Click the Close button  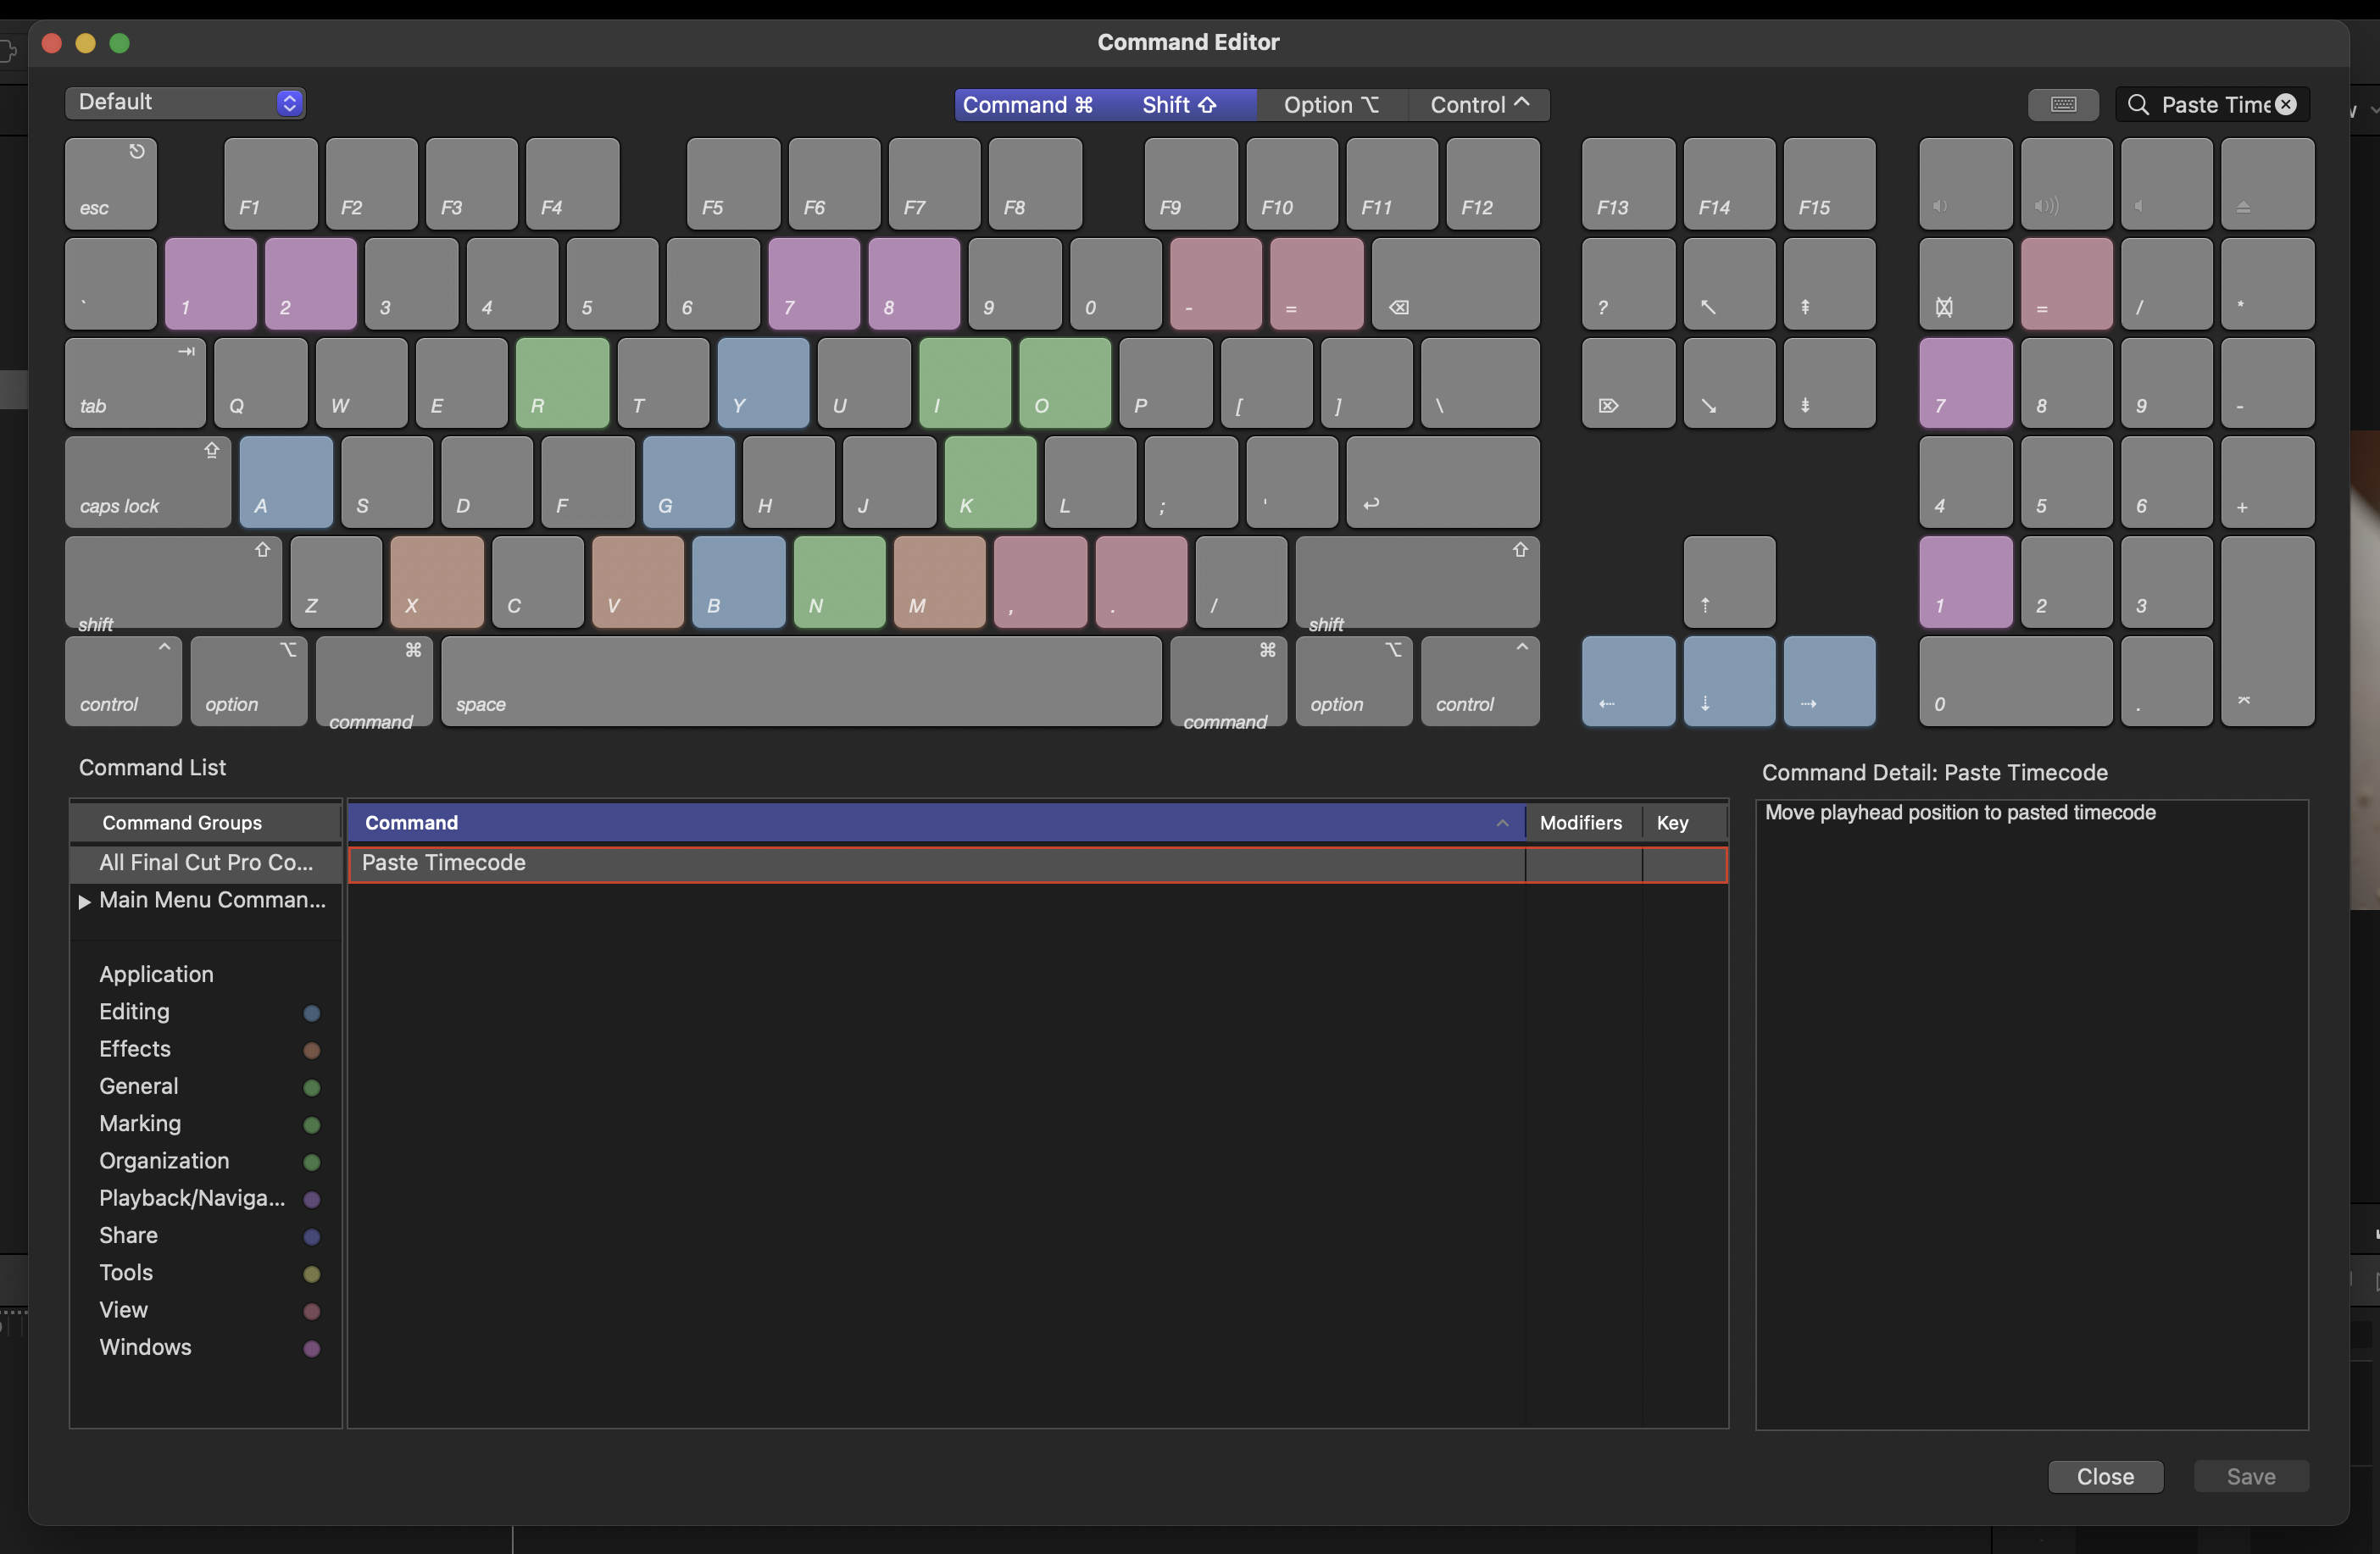(x=2105, y=1476)
